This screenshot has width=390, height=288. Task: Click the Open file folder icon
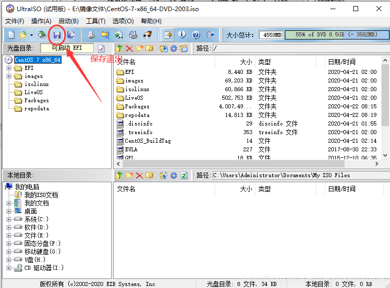(23, 35)
